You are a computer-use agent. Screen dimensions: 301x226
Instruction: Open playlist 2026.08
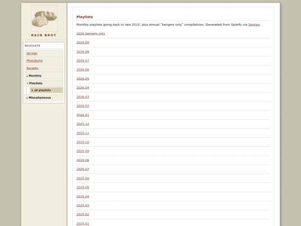coord(82,52)
